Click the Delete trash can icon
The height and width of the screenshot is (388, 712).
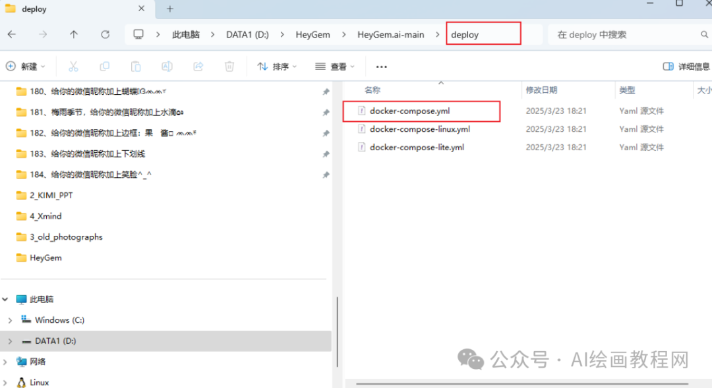coord(229,67)
